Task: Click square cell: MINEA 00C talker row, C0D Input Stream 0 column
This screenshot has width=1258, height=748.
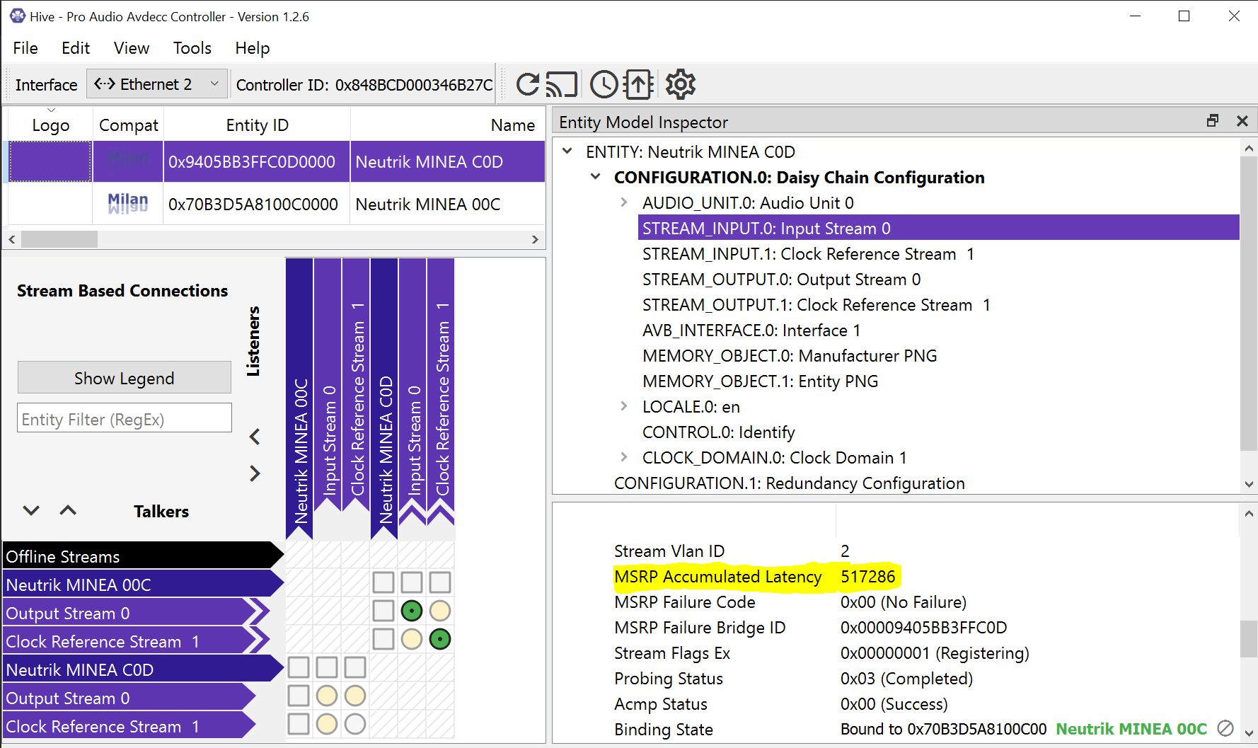Action: [412, 582]
